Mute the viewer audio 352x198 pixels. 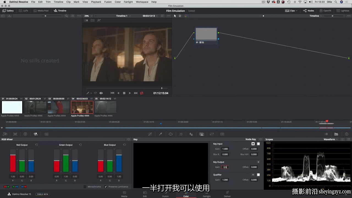(101, 93)
